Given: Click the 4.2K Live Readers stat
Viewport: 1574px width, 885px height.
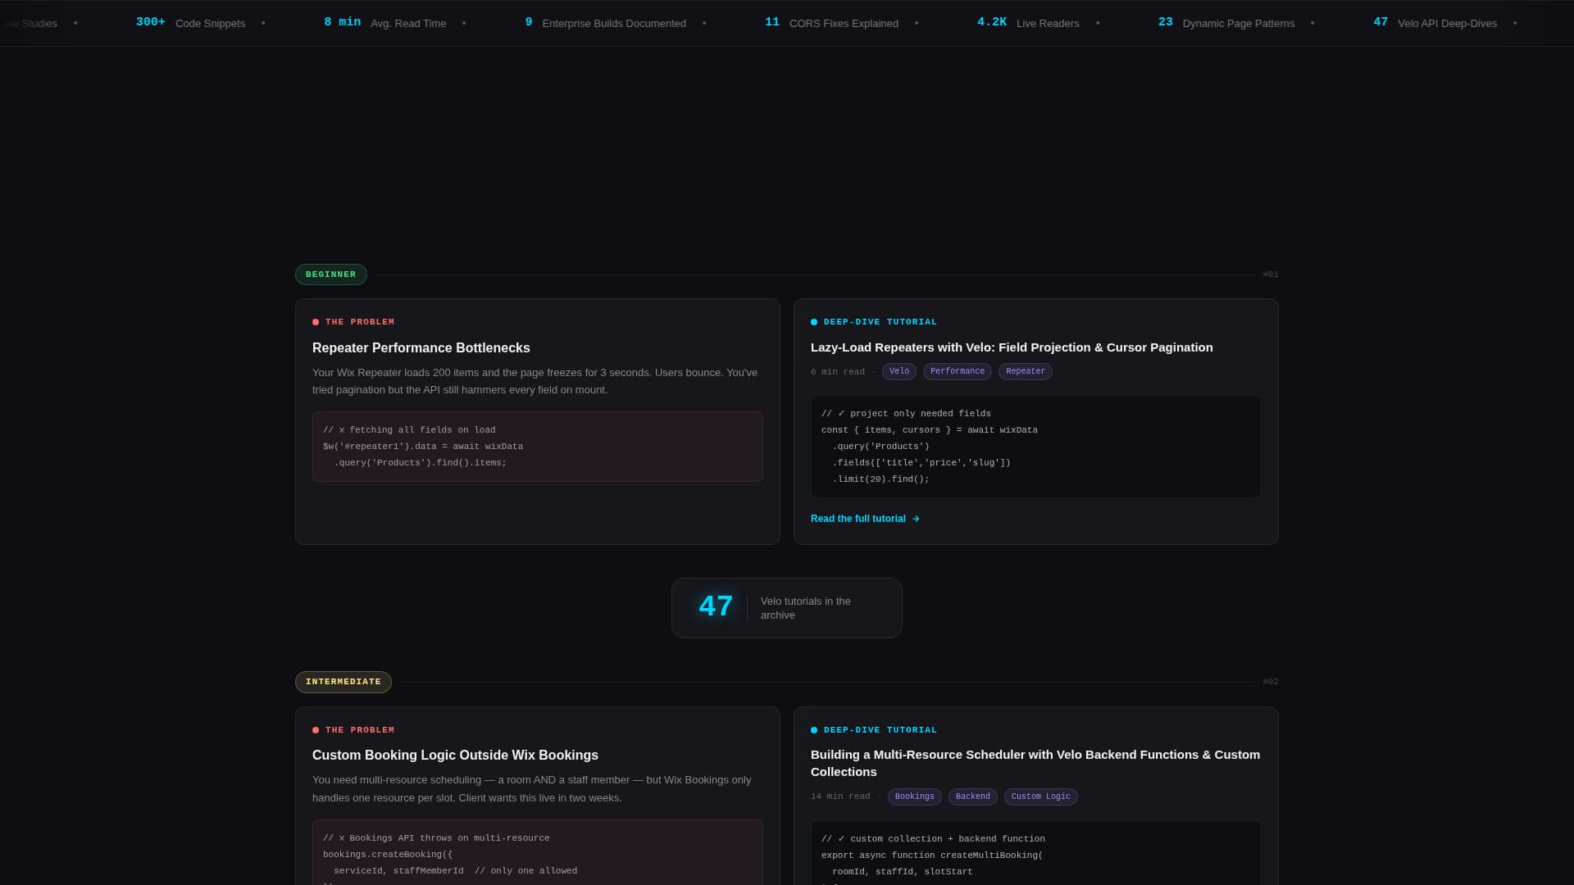Looking at the screenshot, I should click(1028, 23).
